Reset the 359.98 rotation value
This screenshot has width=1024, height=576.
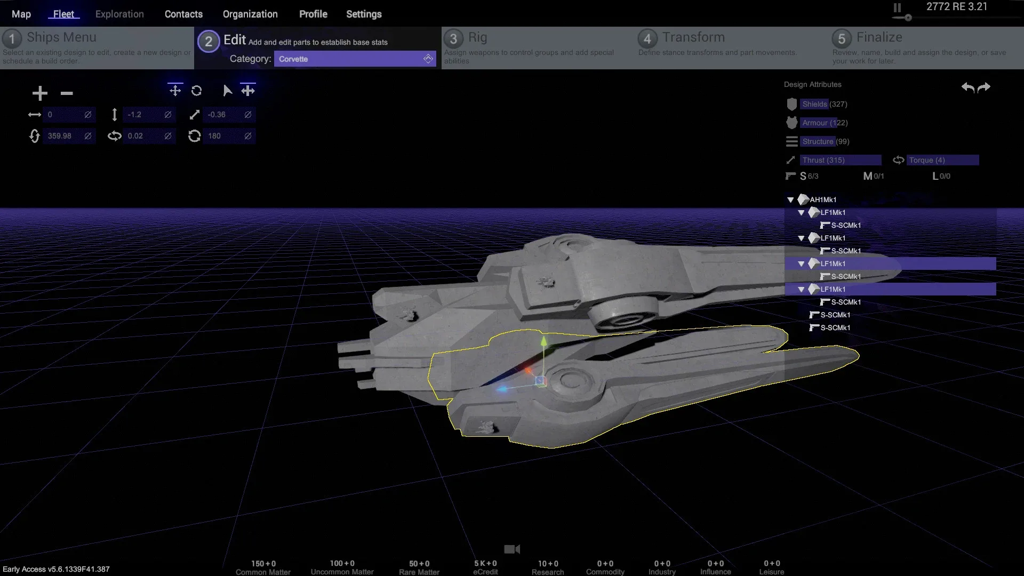(x=88, y=136)
